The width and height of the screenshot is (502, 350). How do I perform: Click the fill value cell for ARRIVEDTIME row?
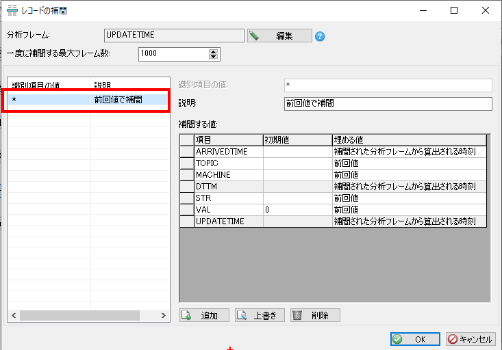click(409, 152)
